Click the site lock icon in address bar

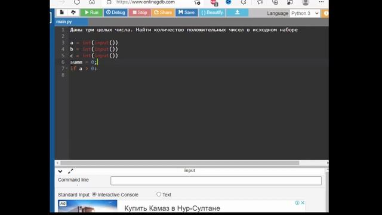(x=109, y=2)
